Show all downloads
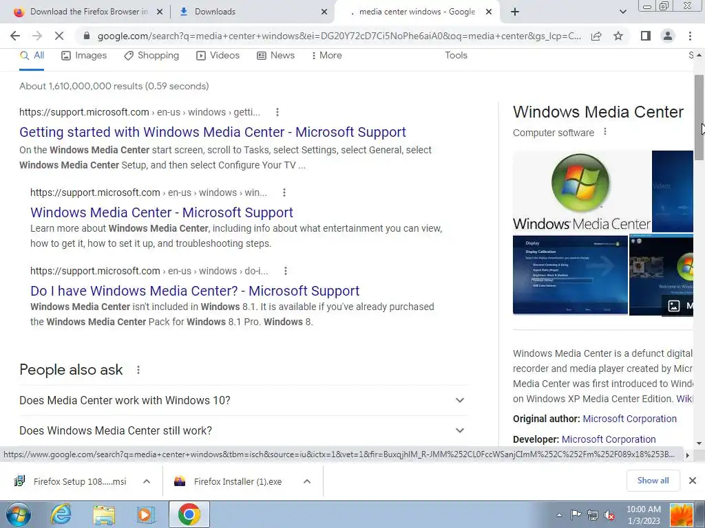Screen dimensions: 705x528 point(653,481)
